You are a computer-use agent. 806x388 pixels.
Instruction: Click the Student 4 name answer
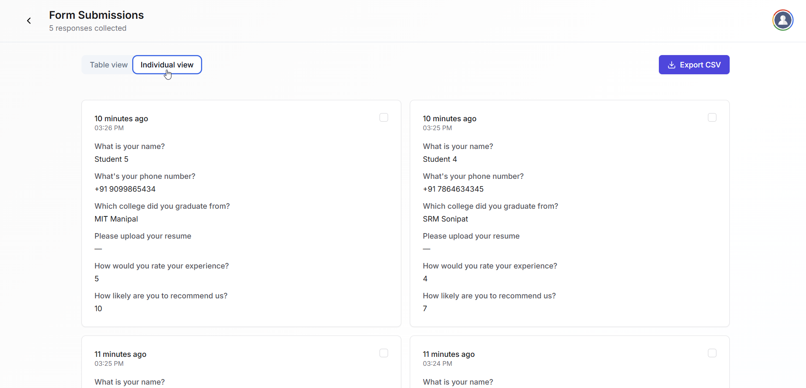point(440,159)
